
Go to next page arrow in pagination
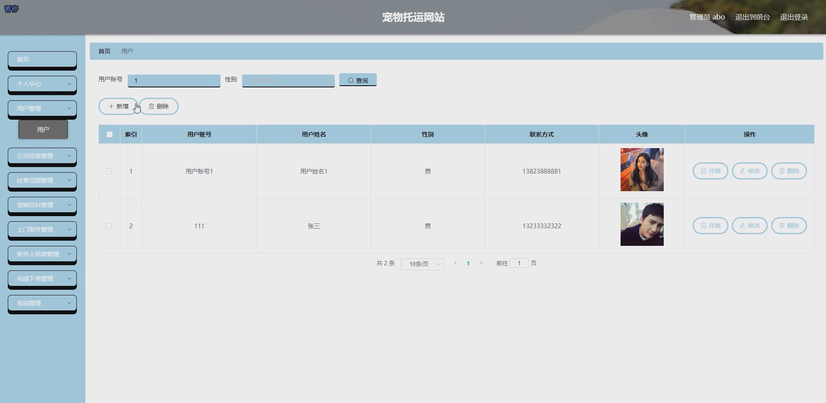(x=481, y=263)
